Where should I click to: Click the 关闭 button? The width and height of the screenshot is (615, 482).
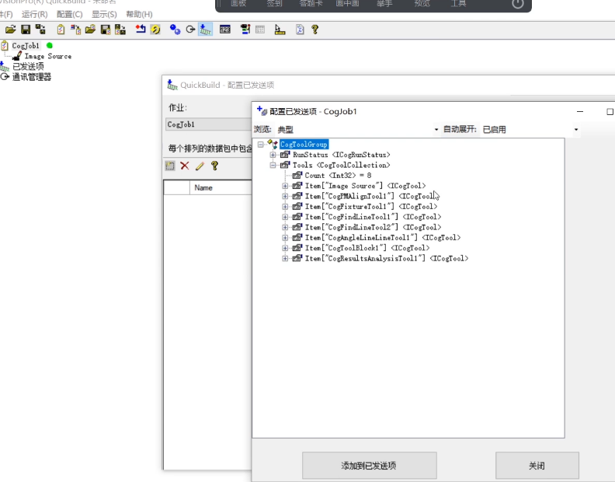(x=537, y=466)
